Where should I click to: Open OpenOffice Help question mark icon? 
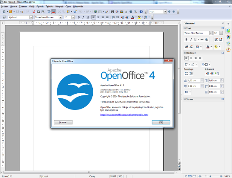[141, 12]
